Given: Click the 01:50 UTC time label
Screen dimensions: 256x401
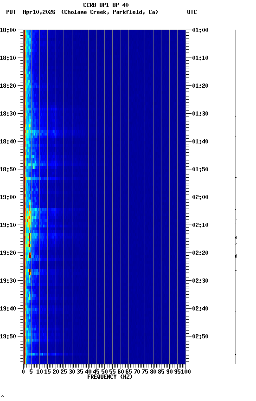Looking at the screenshot, I should point(200,169).
